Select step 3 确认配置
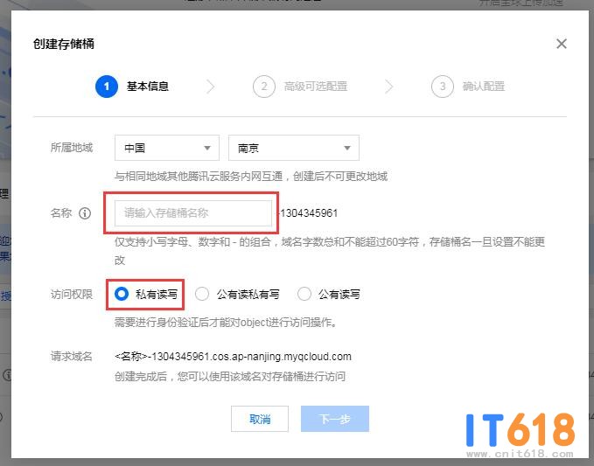Screen dimensions: 594x466 [x=468, y=87]
